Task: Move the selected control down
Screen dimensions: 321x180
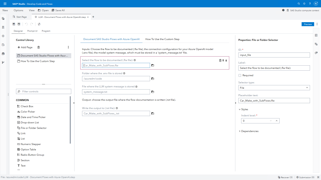Action: (226, 60)
